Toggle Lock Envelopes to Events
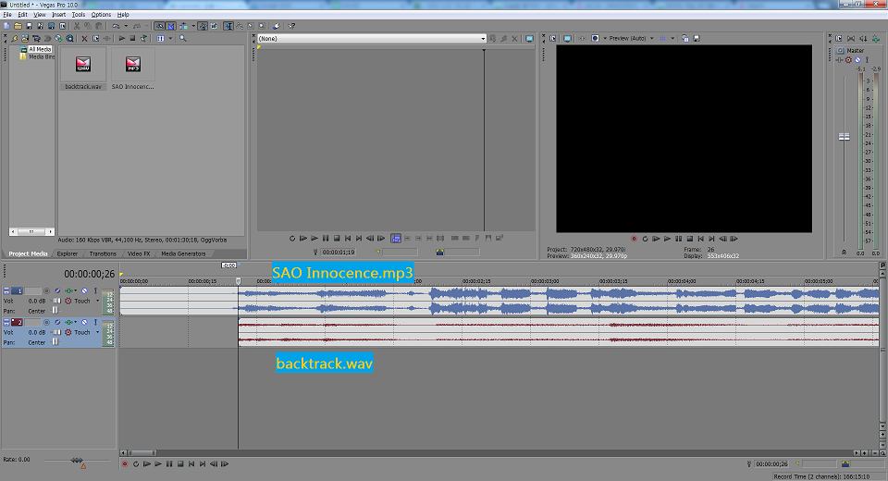This screenshot has width=888, height=481. (x=203, y=26)
